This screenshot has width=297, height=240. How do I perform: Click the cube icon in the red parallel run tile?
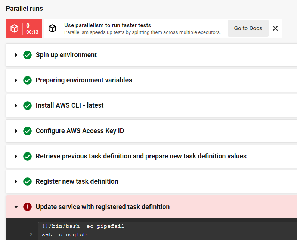coord(15,29)
